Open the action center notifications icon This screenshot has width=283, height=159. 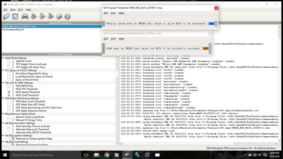(265, 155)
